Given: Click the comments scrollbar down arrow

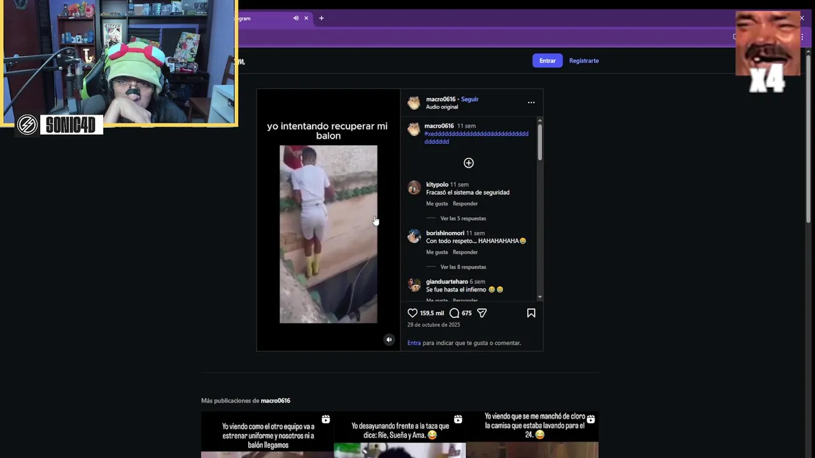Looking at the screenshot, I should tap(540, 297).
